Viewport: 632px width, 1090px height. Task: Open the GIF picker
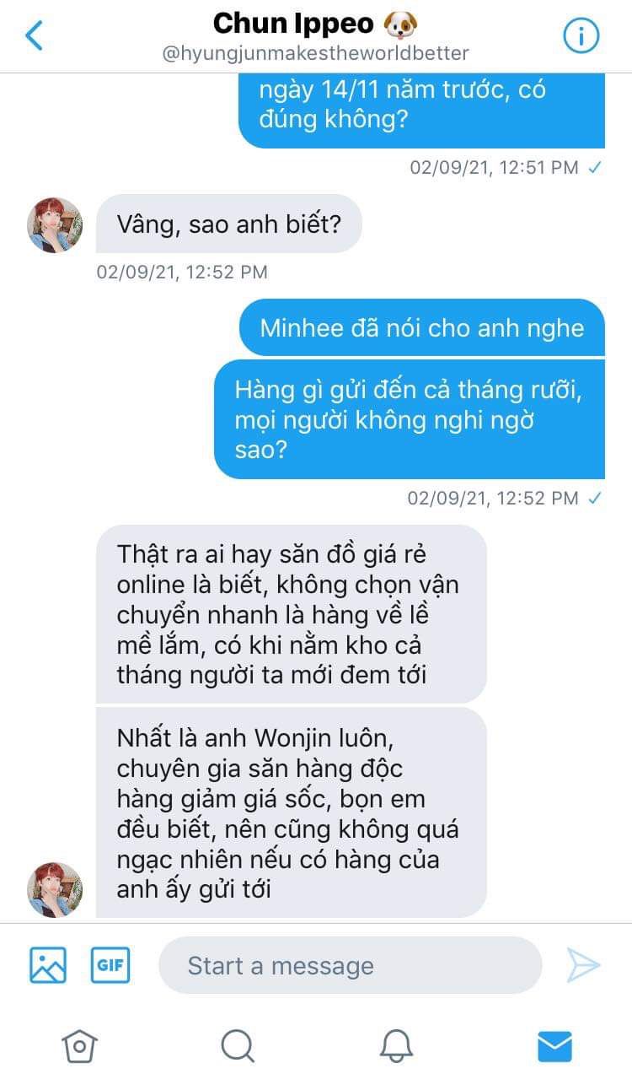pyautogui.click(x=110, y=965)
